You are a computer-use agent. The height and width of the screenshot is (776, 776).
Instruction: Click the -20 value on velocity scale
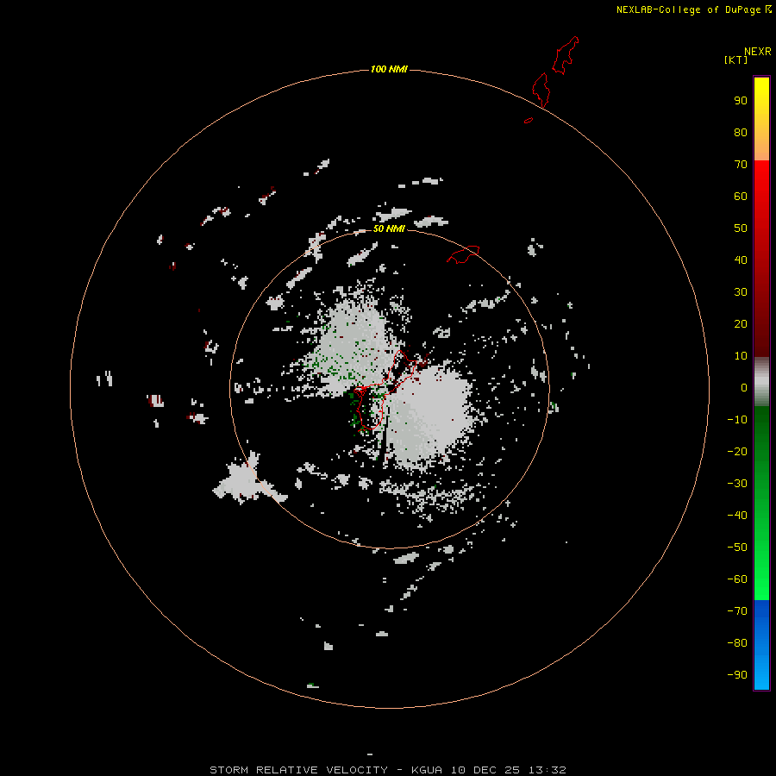pos(737,452)
